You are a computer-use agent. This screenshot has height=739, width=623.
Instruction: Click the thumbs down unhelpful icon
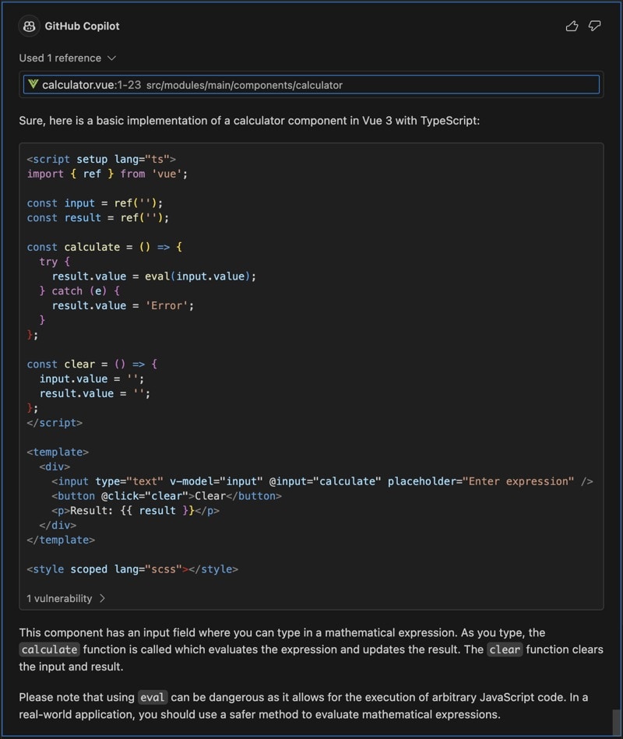coord(595,26)
